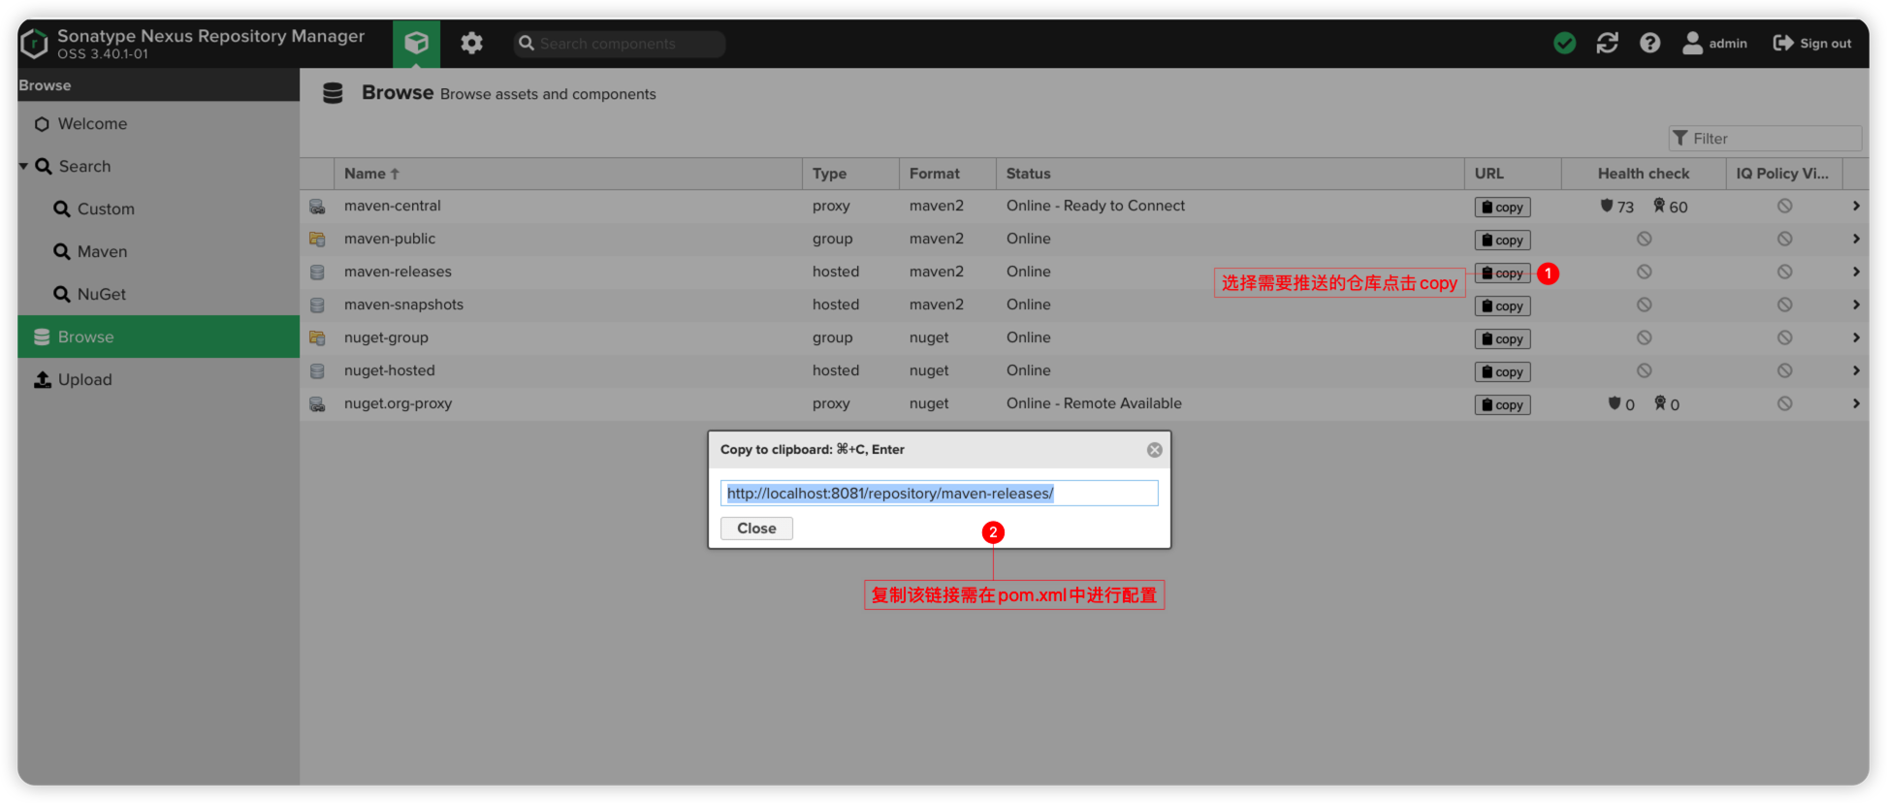Click nuget-hosted health check disabled icon
Image resolution: width=1887 pixels, height=803 pixels.
coord(1644,370)
